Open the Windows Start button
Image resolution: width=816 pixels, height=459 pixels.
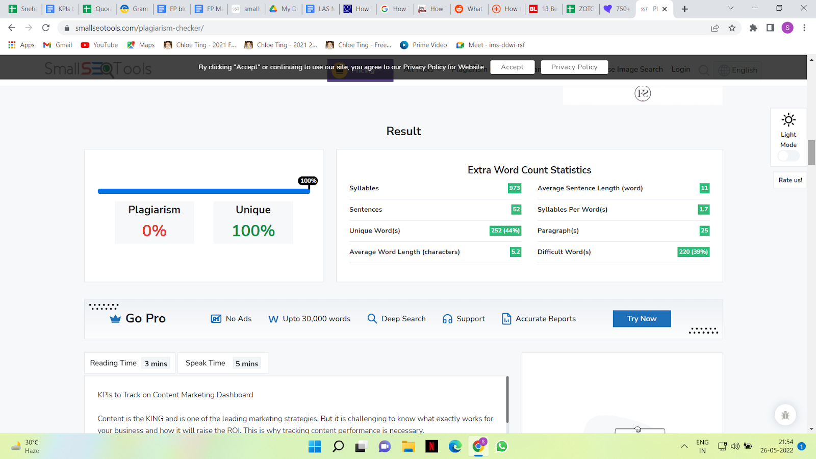pyautogui.click(x=315, y=447)
